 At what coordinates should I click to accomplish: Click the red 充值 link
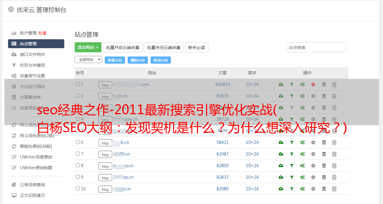[42, 33]
